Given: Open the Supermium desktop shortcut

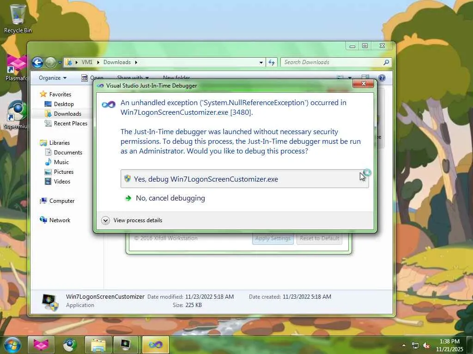Looking at the screenshot, I should [x=16, y=115].
